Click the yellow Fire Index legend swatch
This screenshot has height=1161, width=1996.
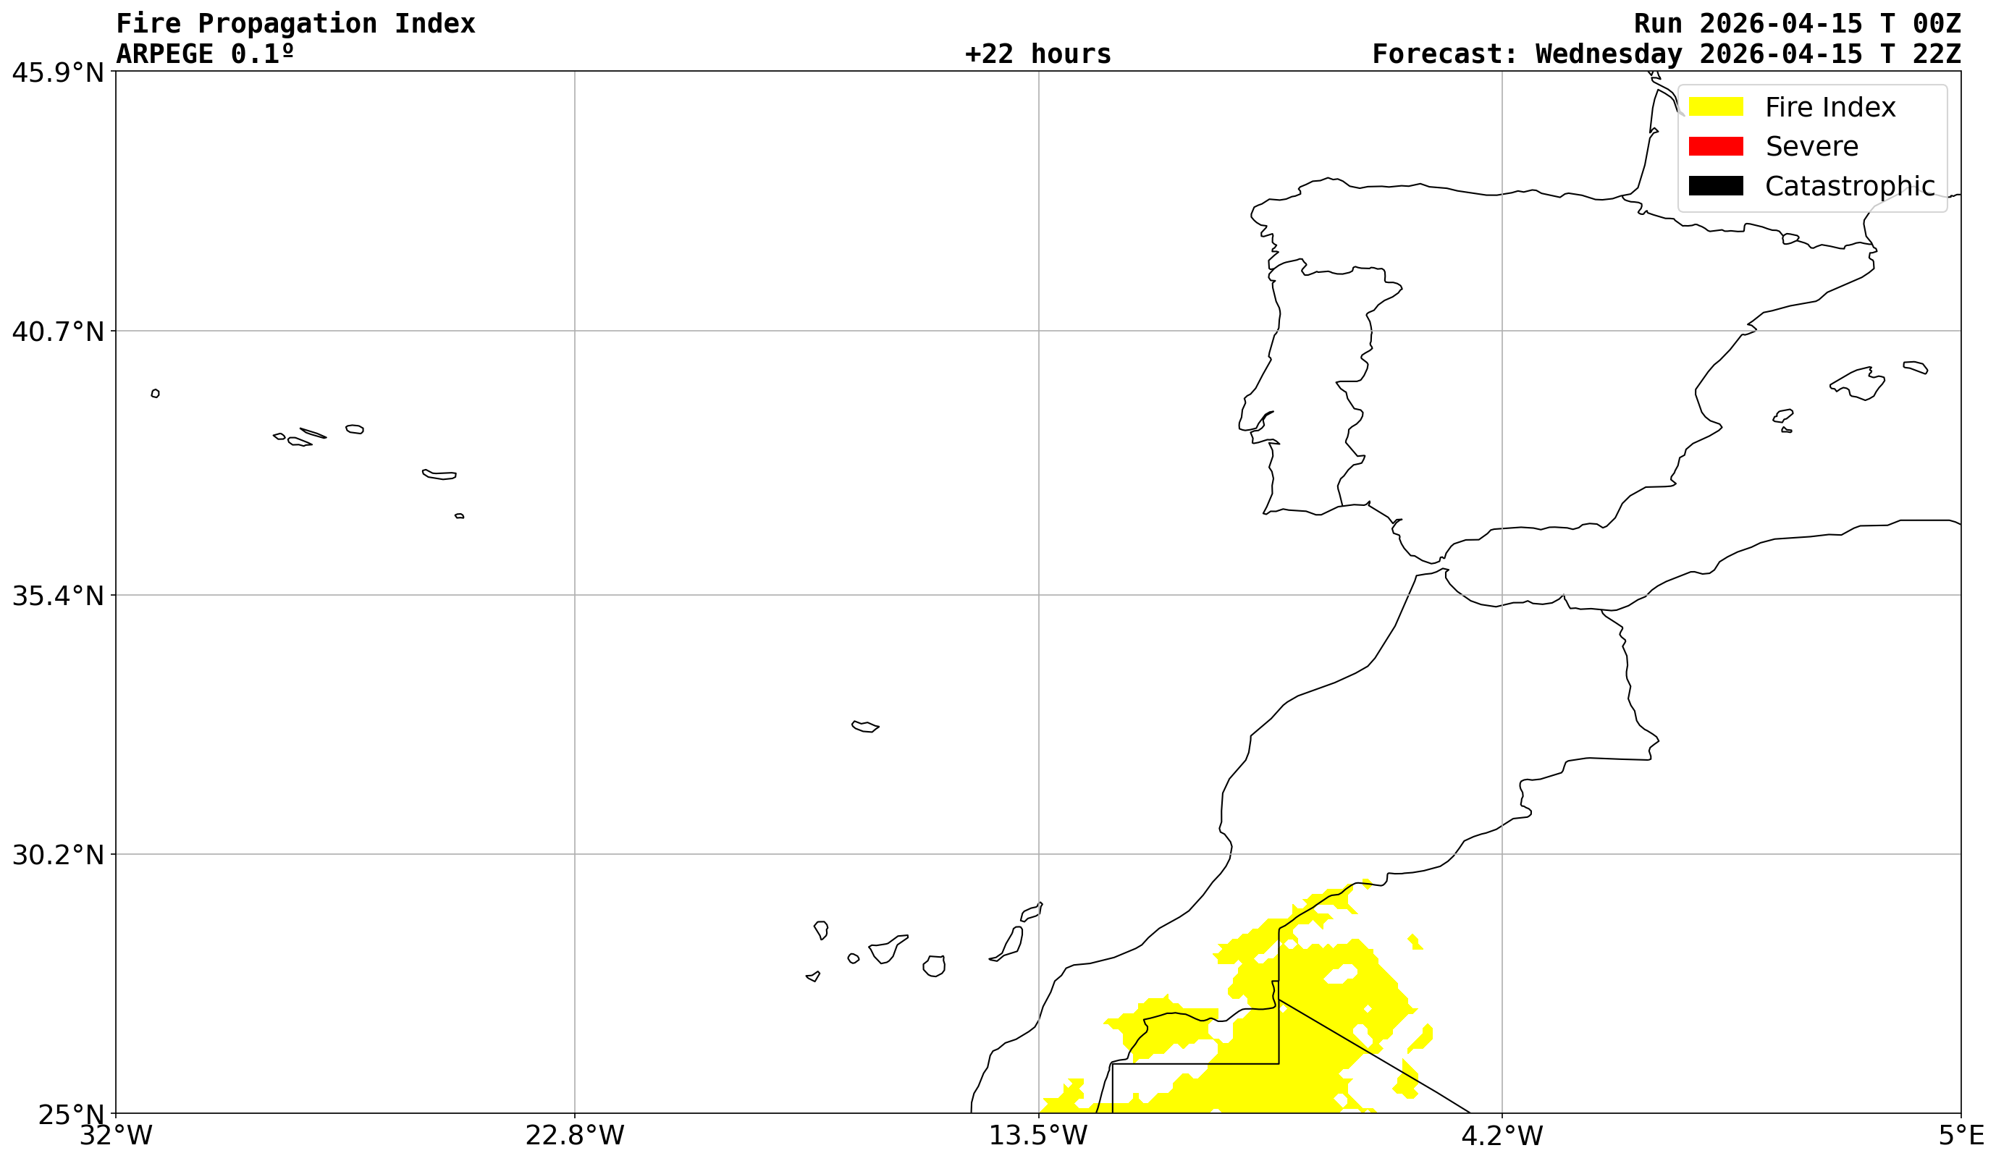click(x=1716, y=107)
